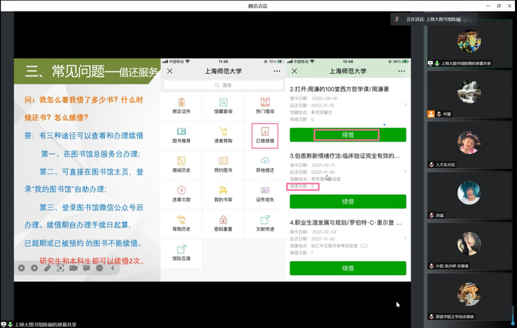517x328 pixels.
Task: Select participant 何慧 video thumbnail
Action: [x=469, y=93]
